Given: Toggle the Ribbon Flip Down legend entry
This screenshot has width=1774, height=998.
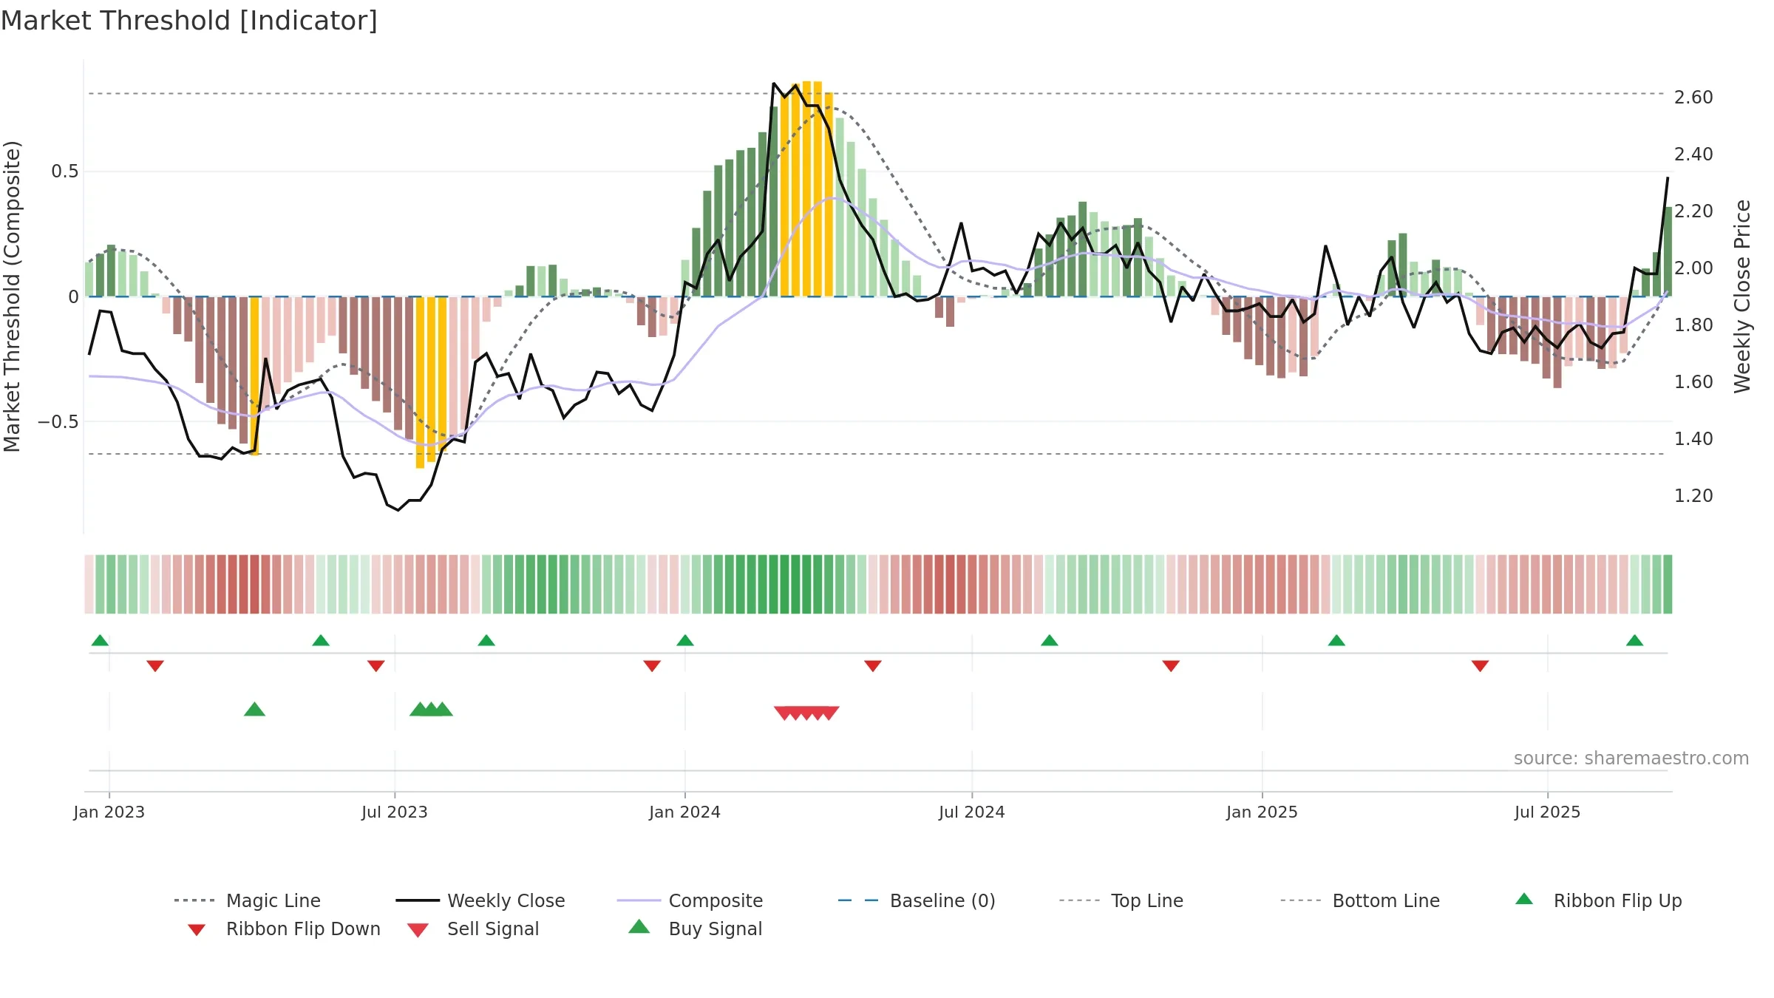Looking at the screenshot, I should (x=284, y=929).
